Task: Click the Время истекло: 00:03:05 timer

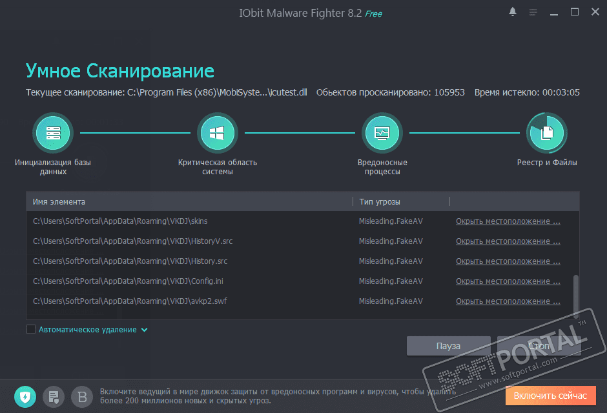Action: click(x=527, y=92)
